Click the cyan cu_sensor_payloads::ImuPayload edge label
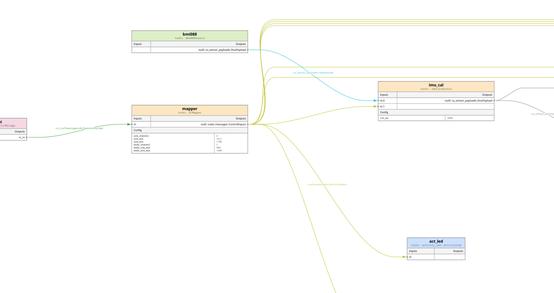This screenshot has width=554, height=293. point(313,72)
